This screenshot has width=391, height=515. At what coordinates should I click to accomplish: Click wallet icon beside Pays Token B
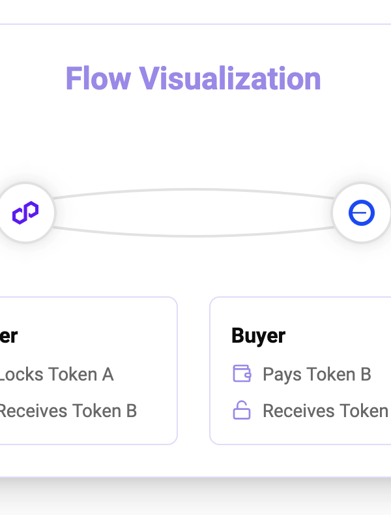coord(242,374)
